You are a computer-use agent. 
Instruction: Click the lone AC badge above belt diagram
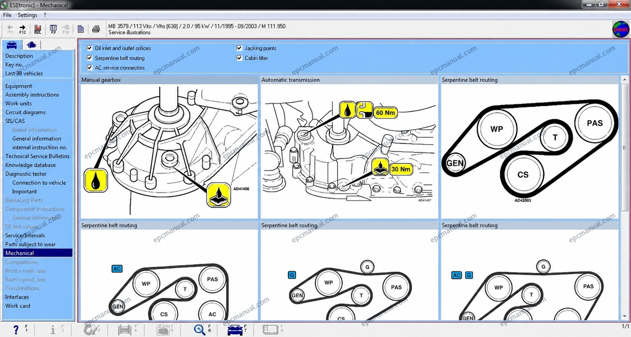(x=117, y=269)
